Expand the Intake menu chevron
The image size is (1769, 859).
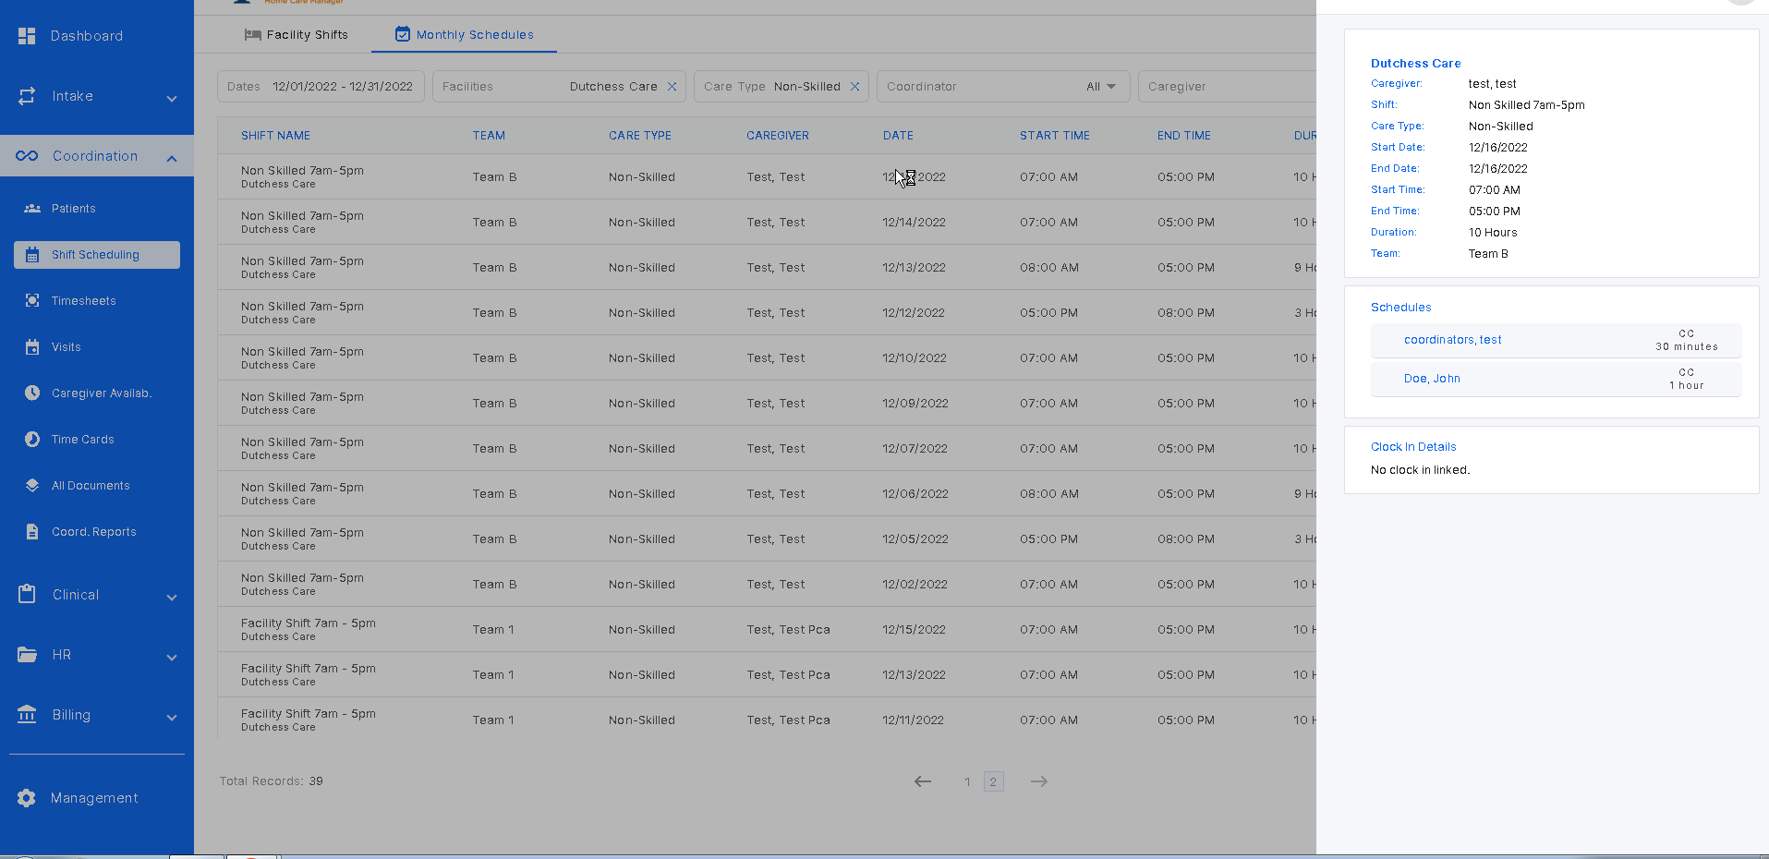coord(172,98)
